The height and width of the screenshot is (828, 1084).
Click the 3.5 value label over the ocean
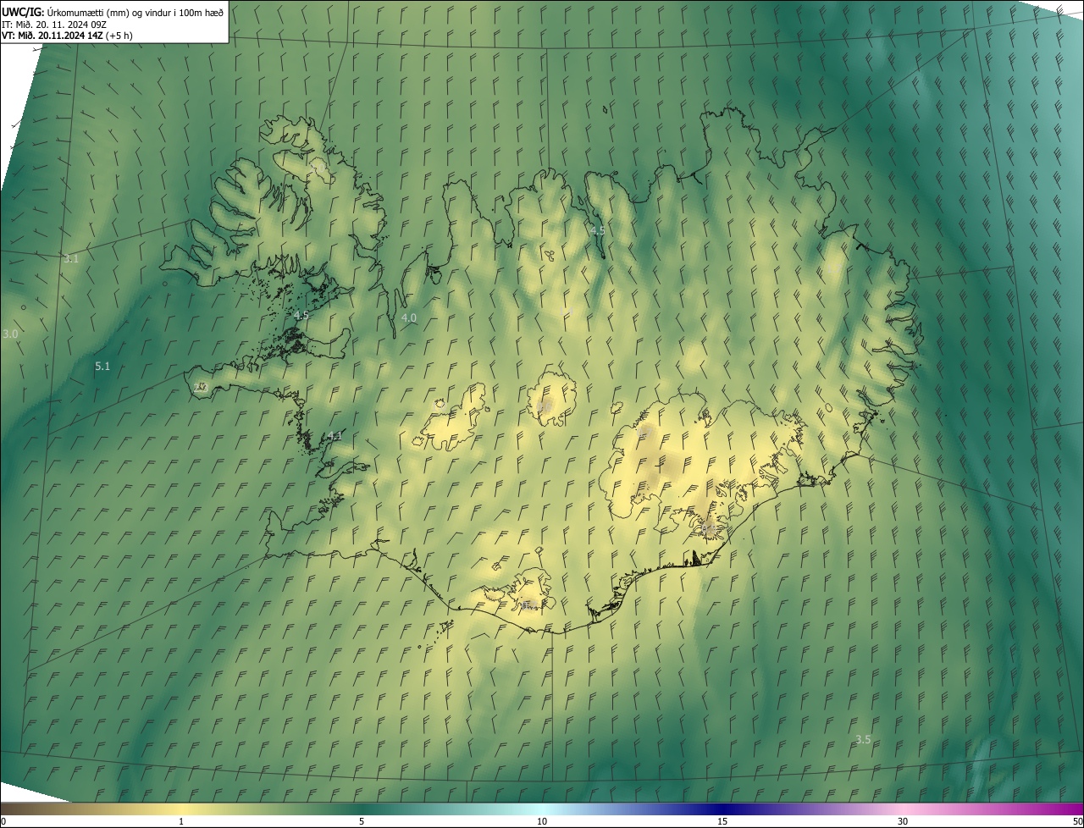coord(863,739)
